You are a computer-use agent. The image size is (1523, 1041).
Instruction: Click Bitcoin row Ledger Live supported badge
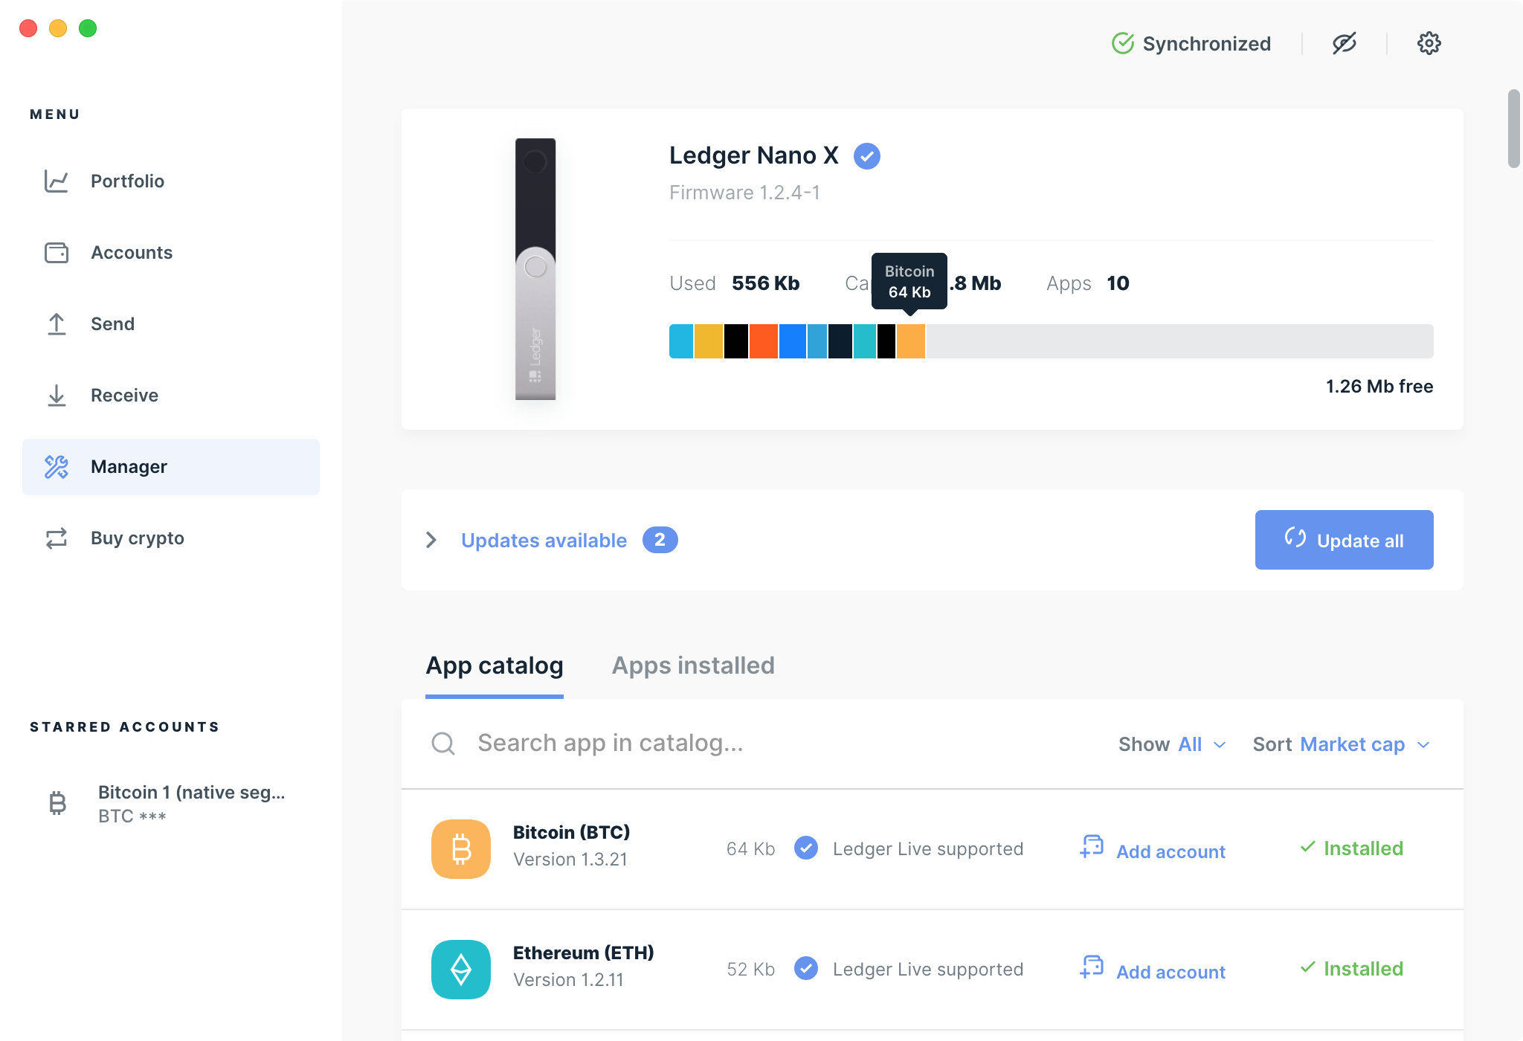(806, 848)
